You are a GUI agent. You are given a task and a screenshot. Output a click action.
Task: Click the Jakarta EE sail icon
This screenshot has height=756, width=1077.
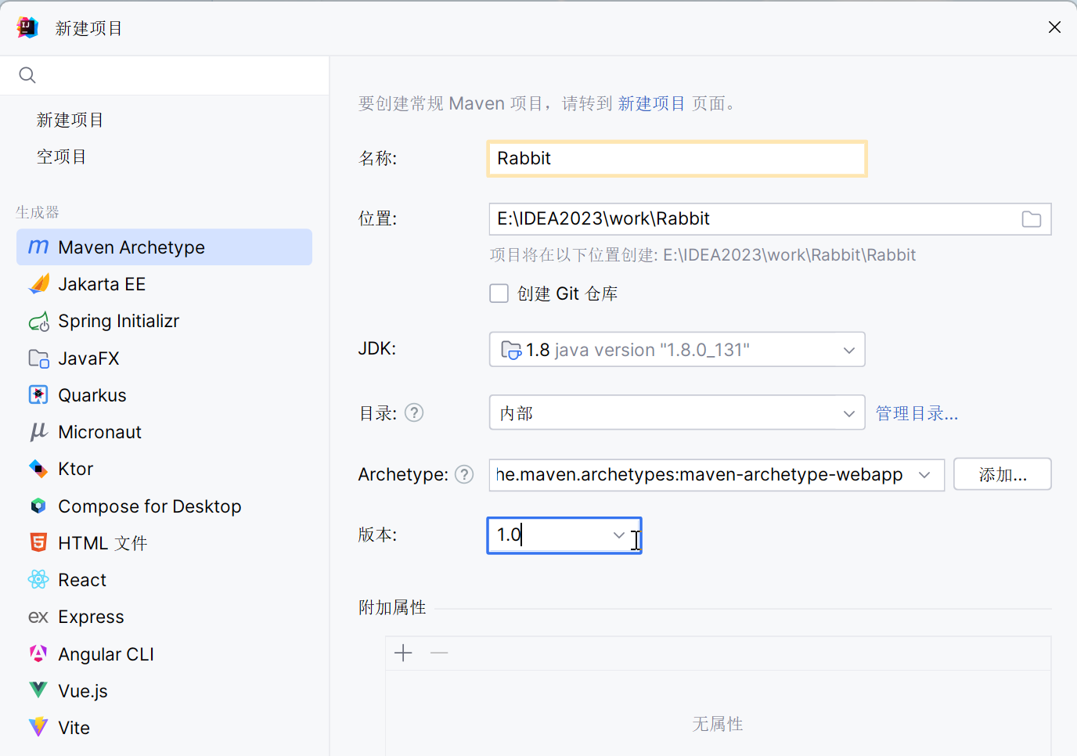pos(38,284)
